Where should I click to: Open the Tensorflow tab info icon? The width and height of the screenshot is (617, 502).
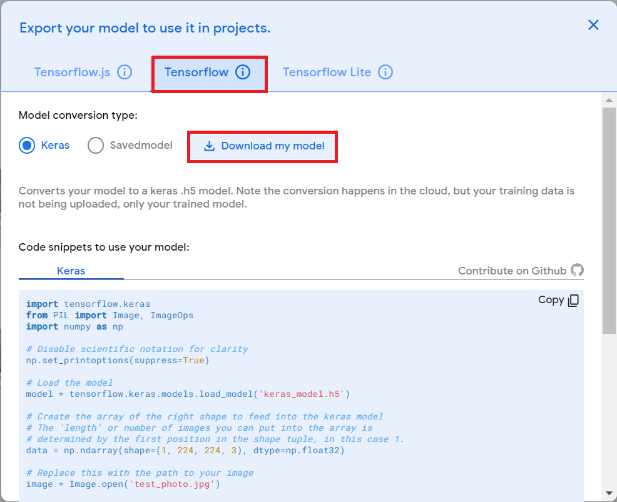coord(243,73)
